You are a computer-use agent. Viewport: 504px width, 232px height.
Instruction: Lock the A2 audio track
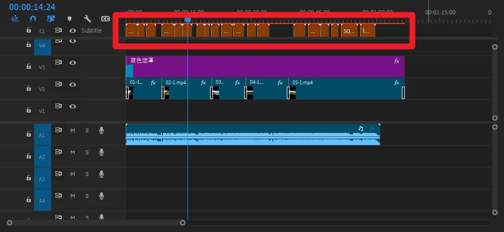(x=29, y=156)
